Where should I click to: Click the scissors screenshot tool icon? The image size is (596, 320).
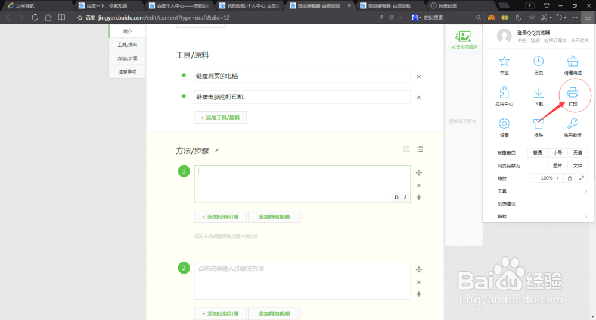[544, 17]
